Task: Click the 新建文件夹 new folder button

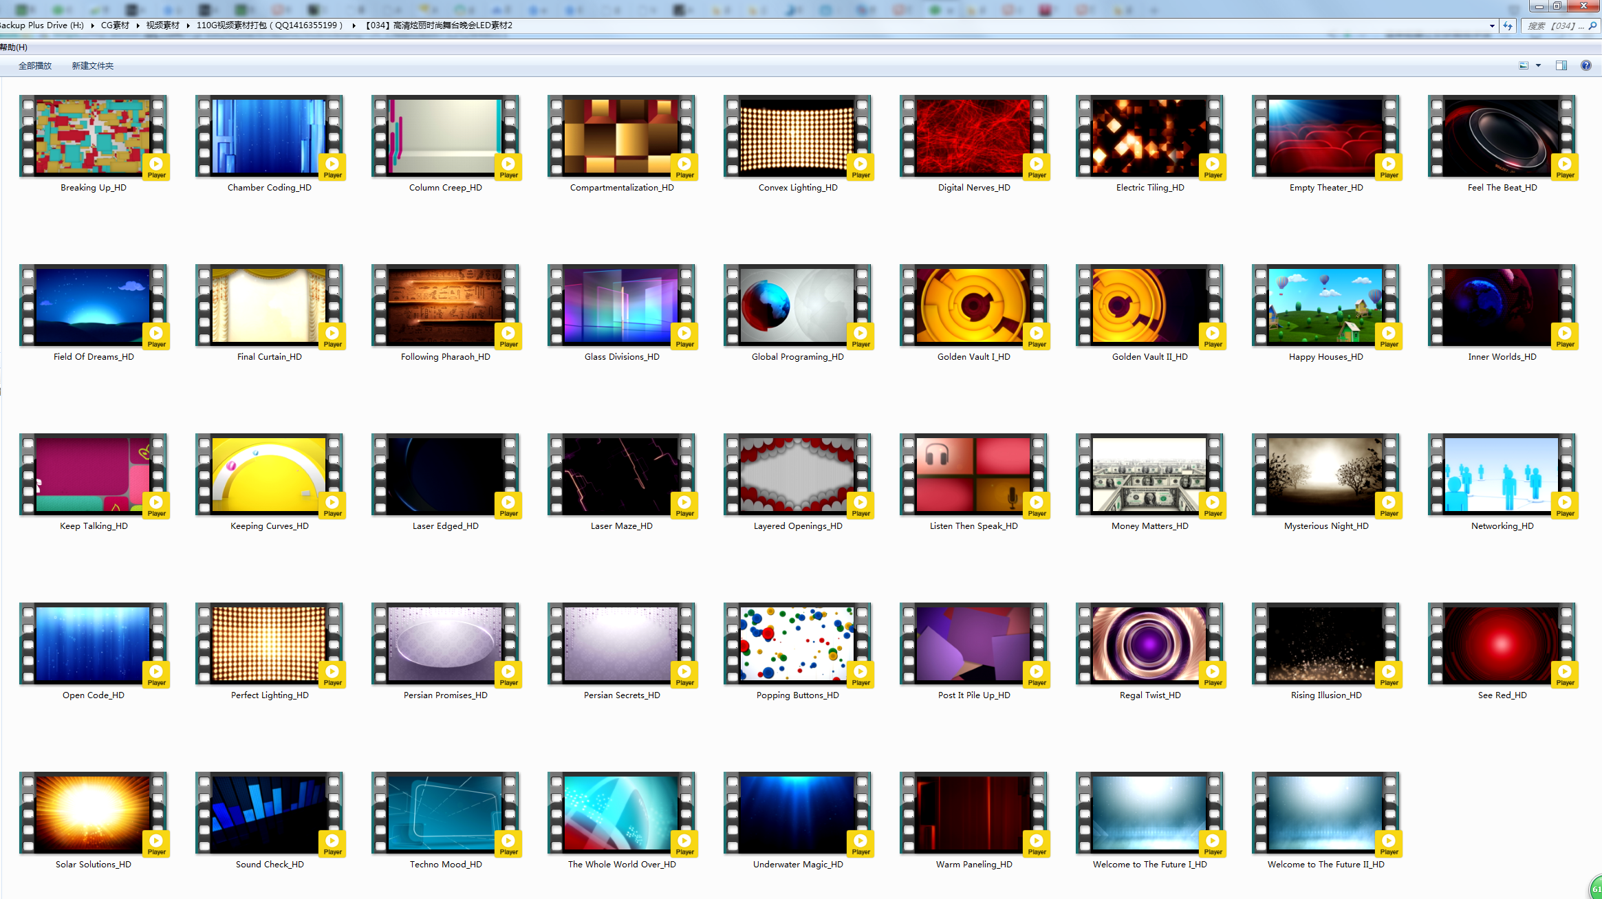Action: click(x=93, y=66)
